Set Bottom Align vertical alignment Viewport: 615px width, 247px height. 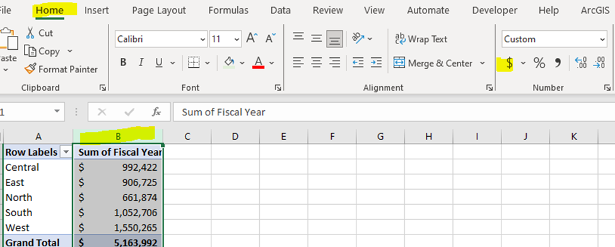pyautogui.click(x=334, y=39)
